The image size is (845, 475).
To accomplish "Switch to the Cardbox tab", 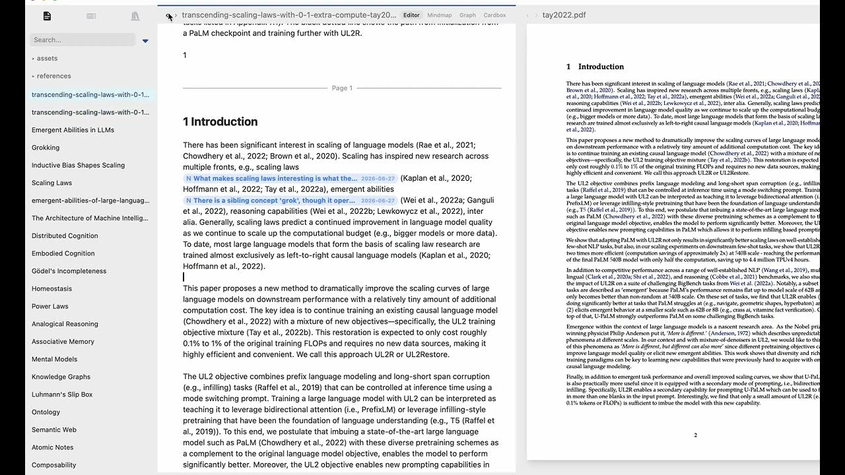I will coord(494,15).
